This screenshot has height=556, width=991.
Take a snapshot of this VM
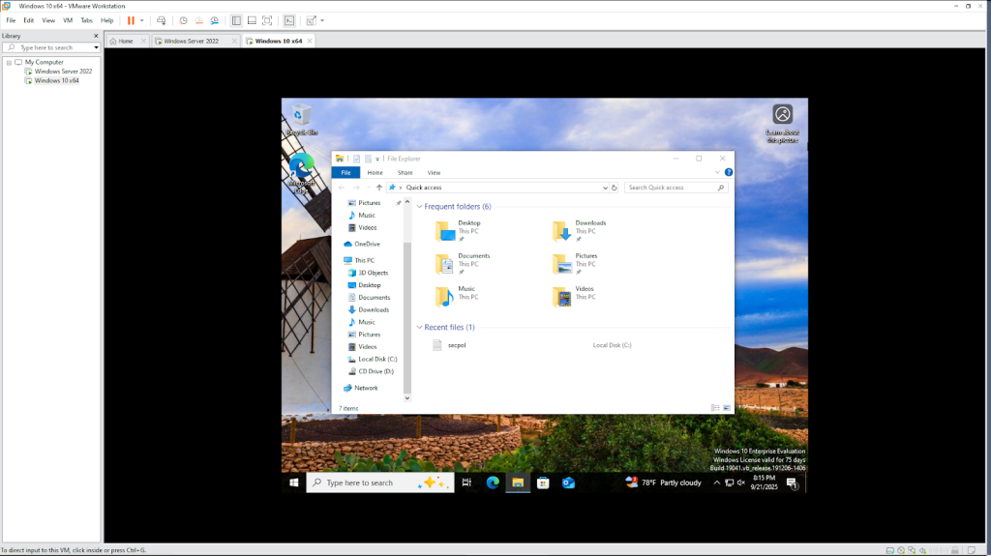[x=183, y=20]
